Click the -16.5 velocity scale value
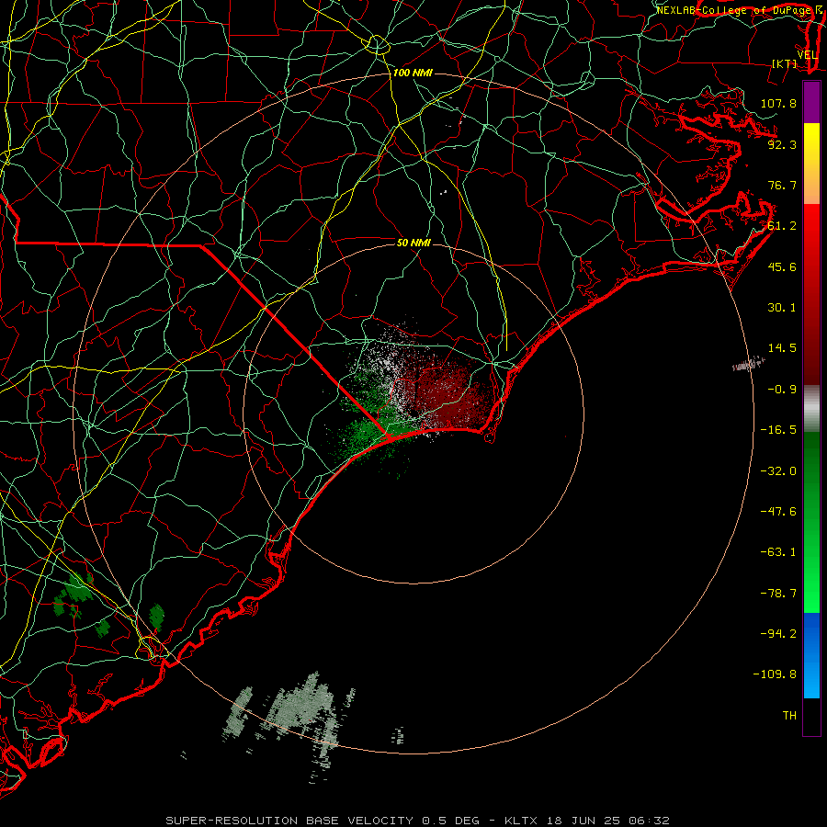This screenshot has height=827, width=827. (x=778, y=430)
